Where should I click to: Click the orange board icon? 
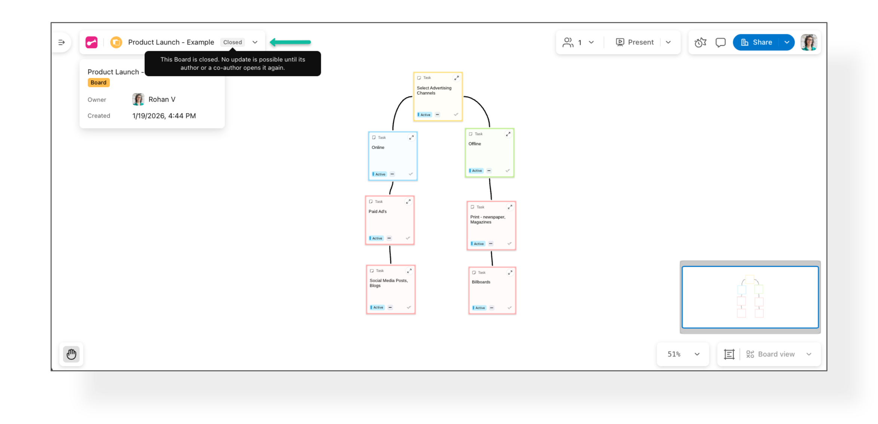[x=116, y=43]
